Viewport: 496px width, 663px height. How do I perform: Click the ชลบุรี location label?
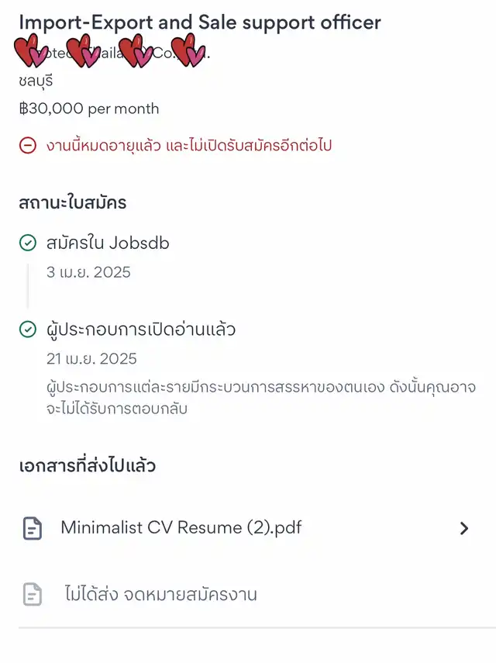[36, 81]
